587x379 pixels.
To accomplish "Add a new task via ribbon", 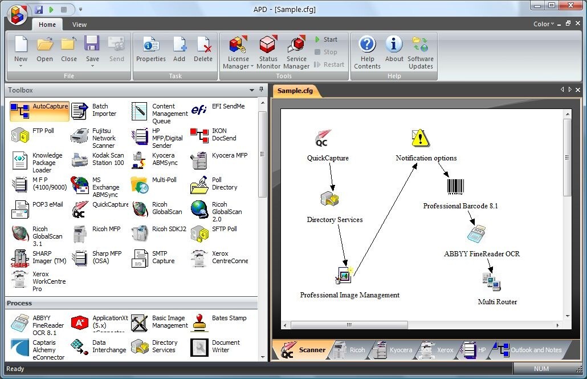I will pyautogui.click(x=179, y=49).
